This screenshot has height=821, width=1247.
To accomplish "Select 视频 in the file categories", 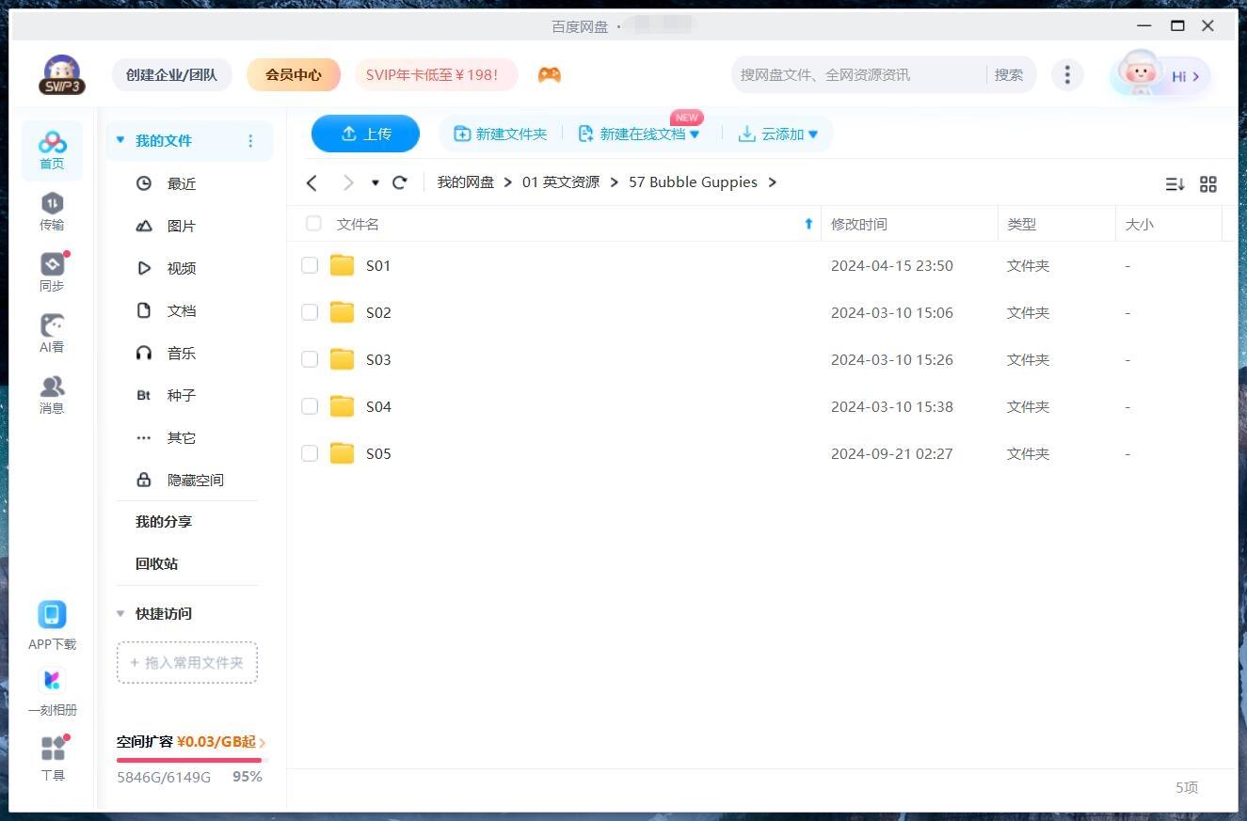I will [x=181, y=268].
